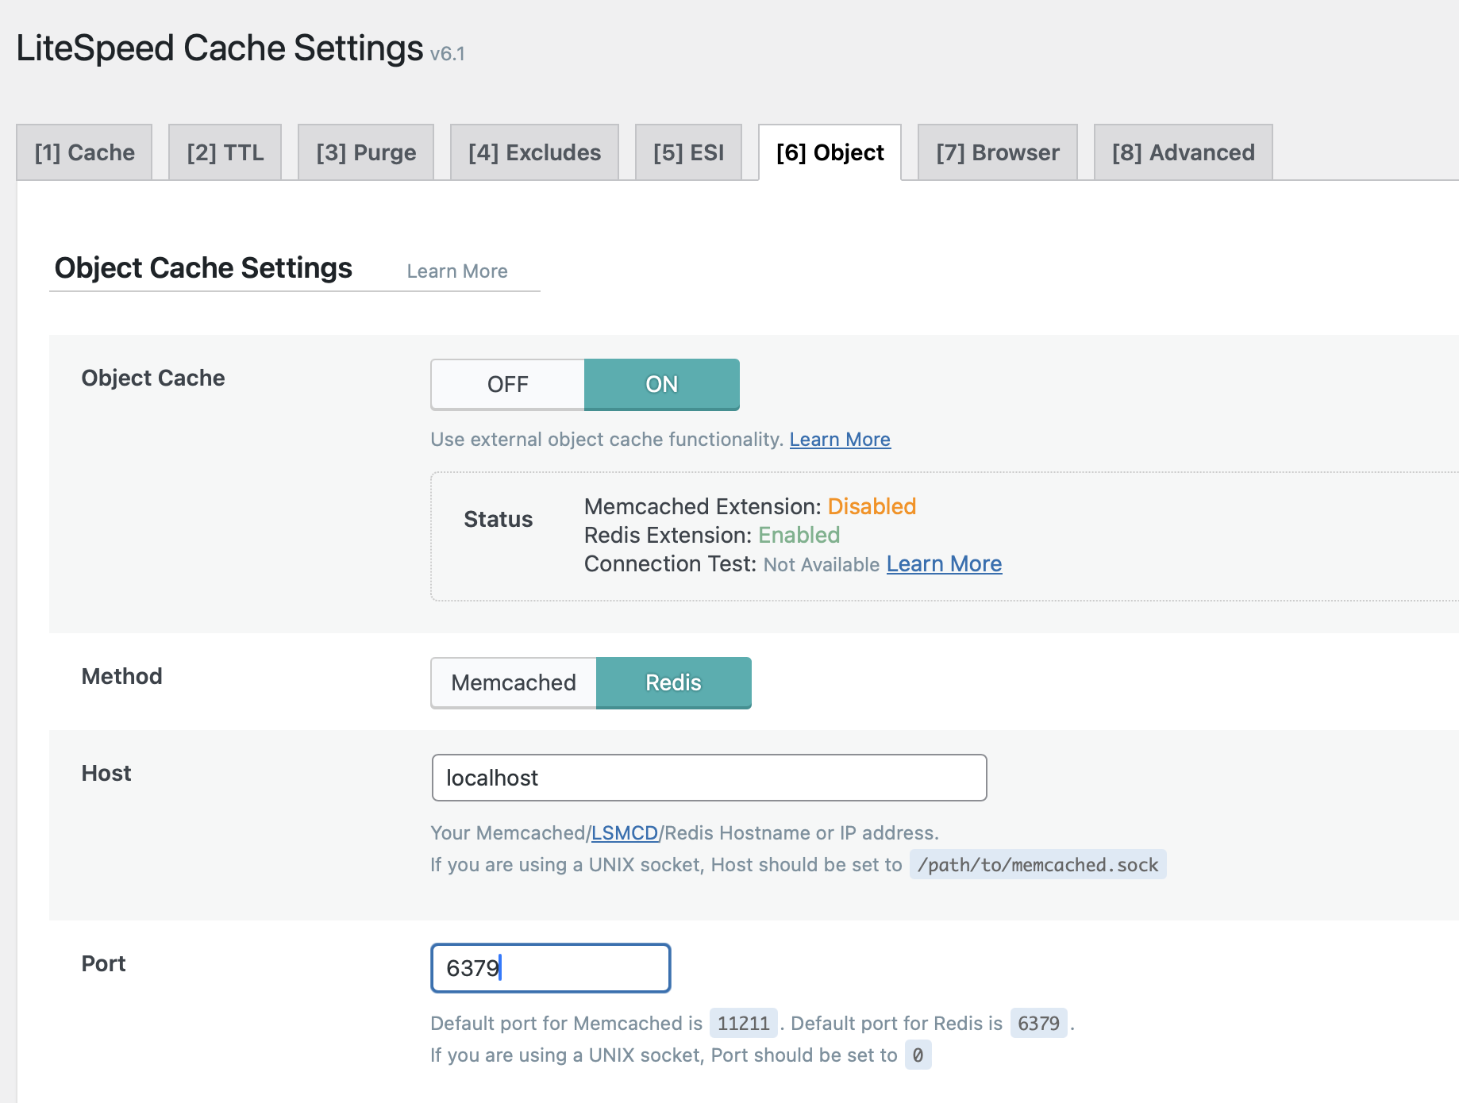Open the [8] Advanced tab
The width and height of the screenshot is (1459, 1103).
(1183, 152)
